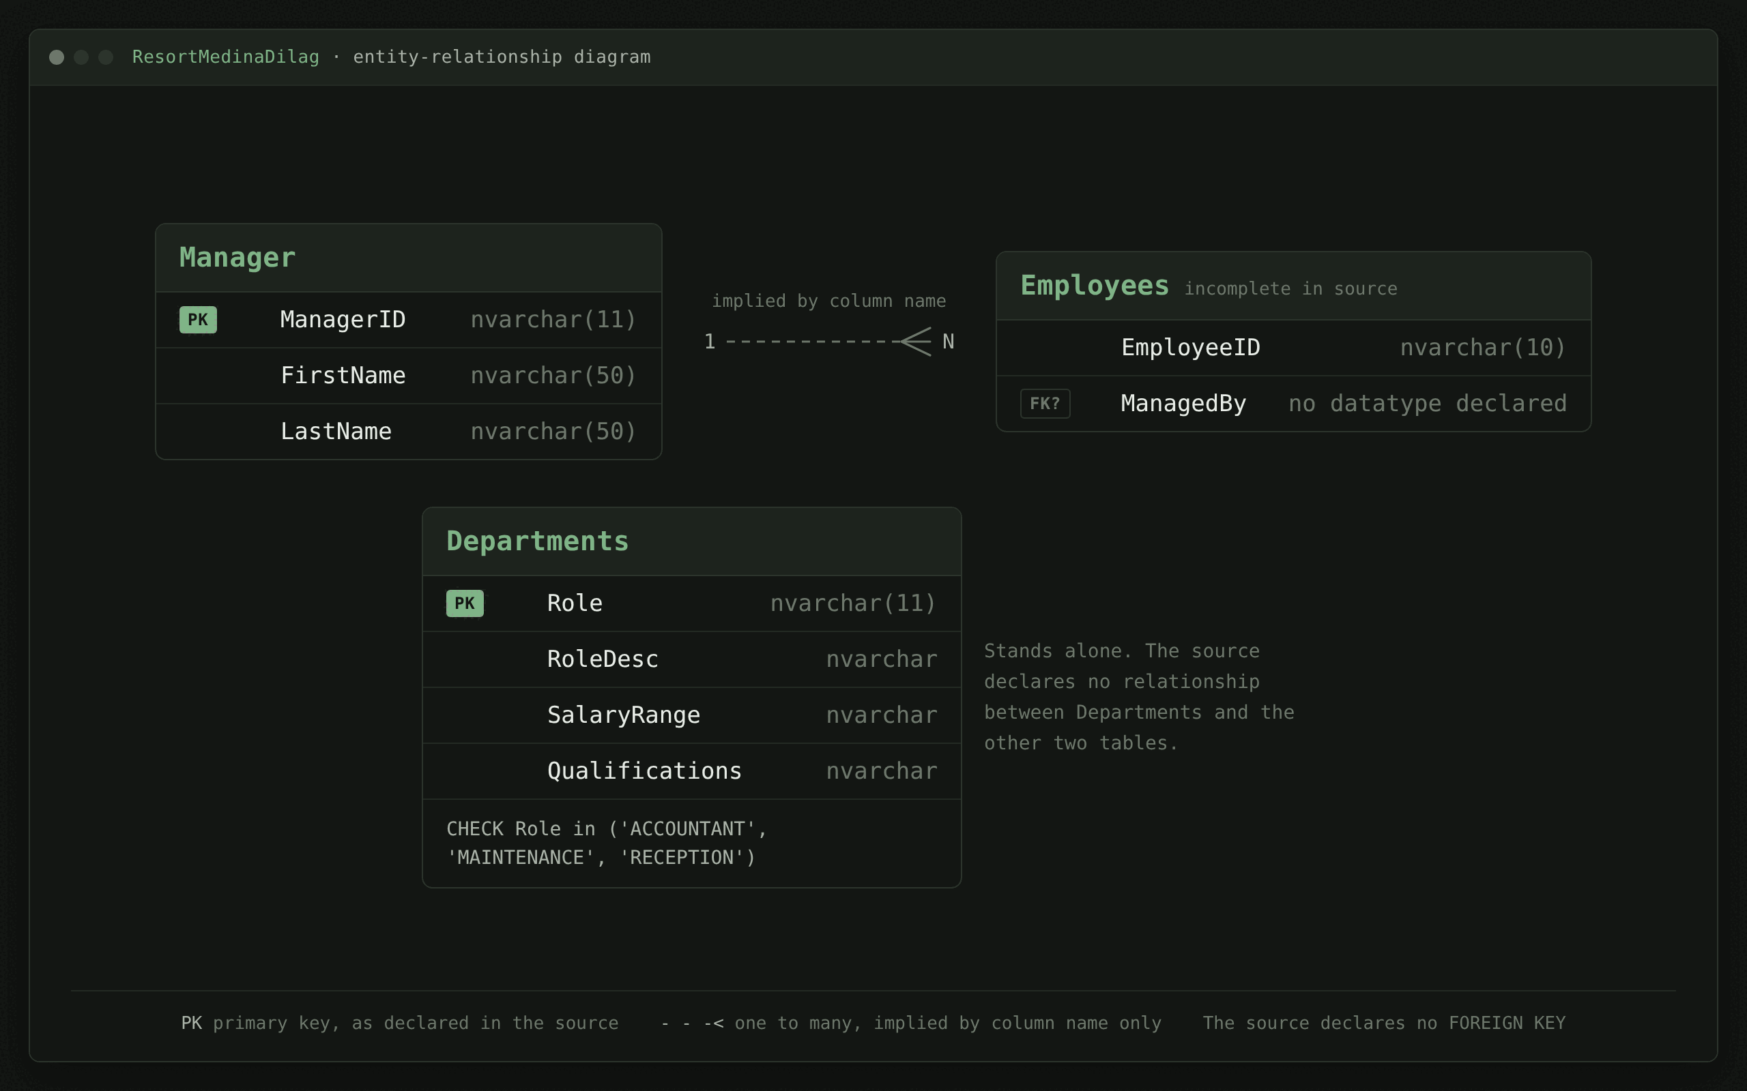Click 'entity-relationship diagram' title text
This screenshot has height=1091, width=1747.
(502, 57)
